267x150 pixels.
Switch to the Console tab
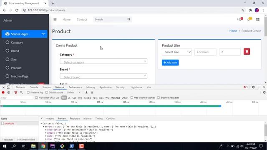click(x=34, y=87)
